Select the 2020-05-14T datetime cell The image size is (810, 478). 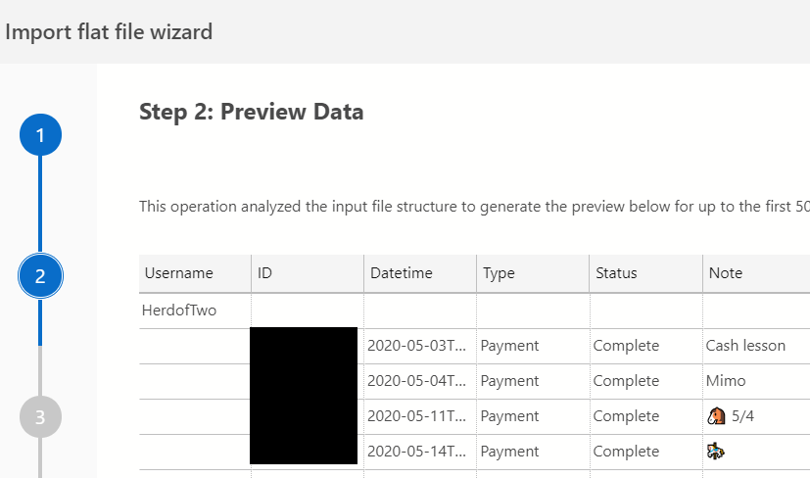[418, 452]
